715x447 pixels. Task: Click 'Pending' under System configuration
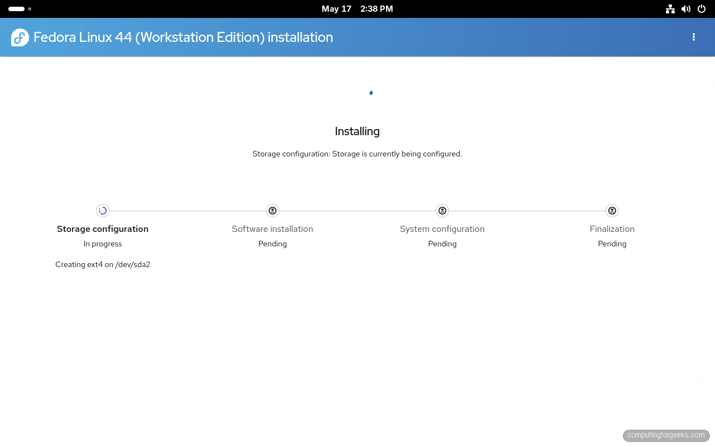[x=442, y=244]
